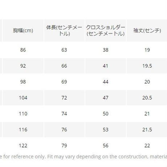The image size is (167, 167).
Task: Click cross shoulder value 47
Action: click(106, 98)
